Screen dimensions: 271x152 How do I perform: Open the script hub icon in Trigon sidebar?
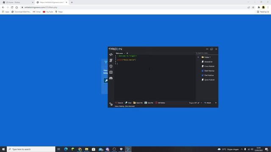coord(111,60)
